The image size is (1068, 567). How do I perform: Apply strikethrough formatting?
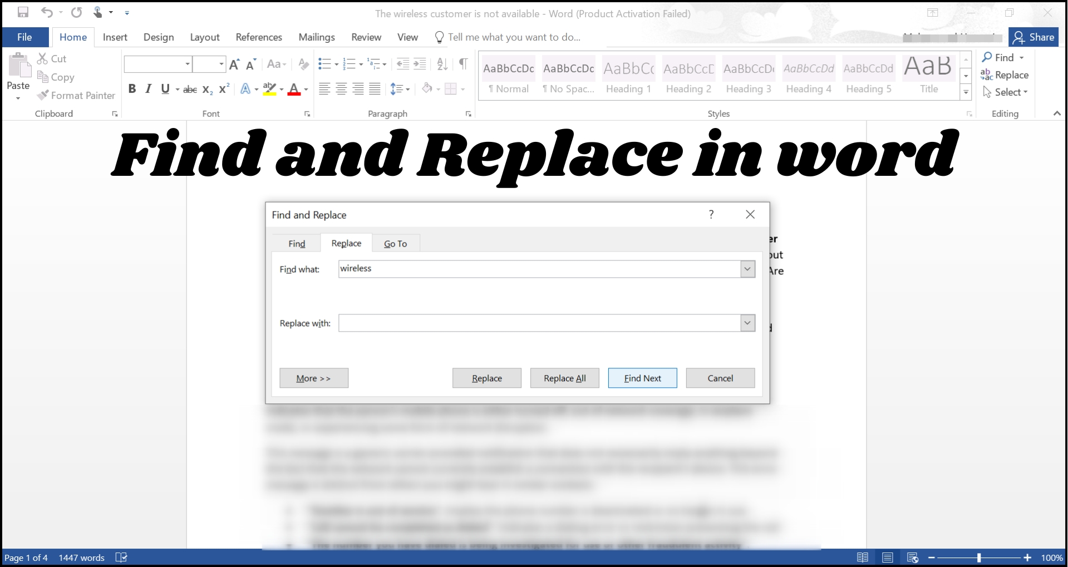click(189, 88)
